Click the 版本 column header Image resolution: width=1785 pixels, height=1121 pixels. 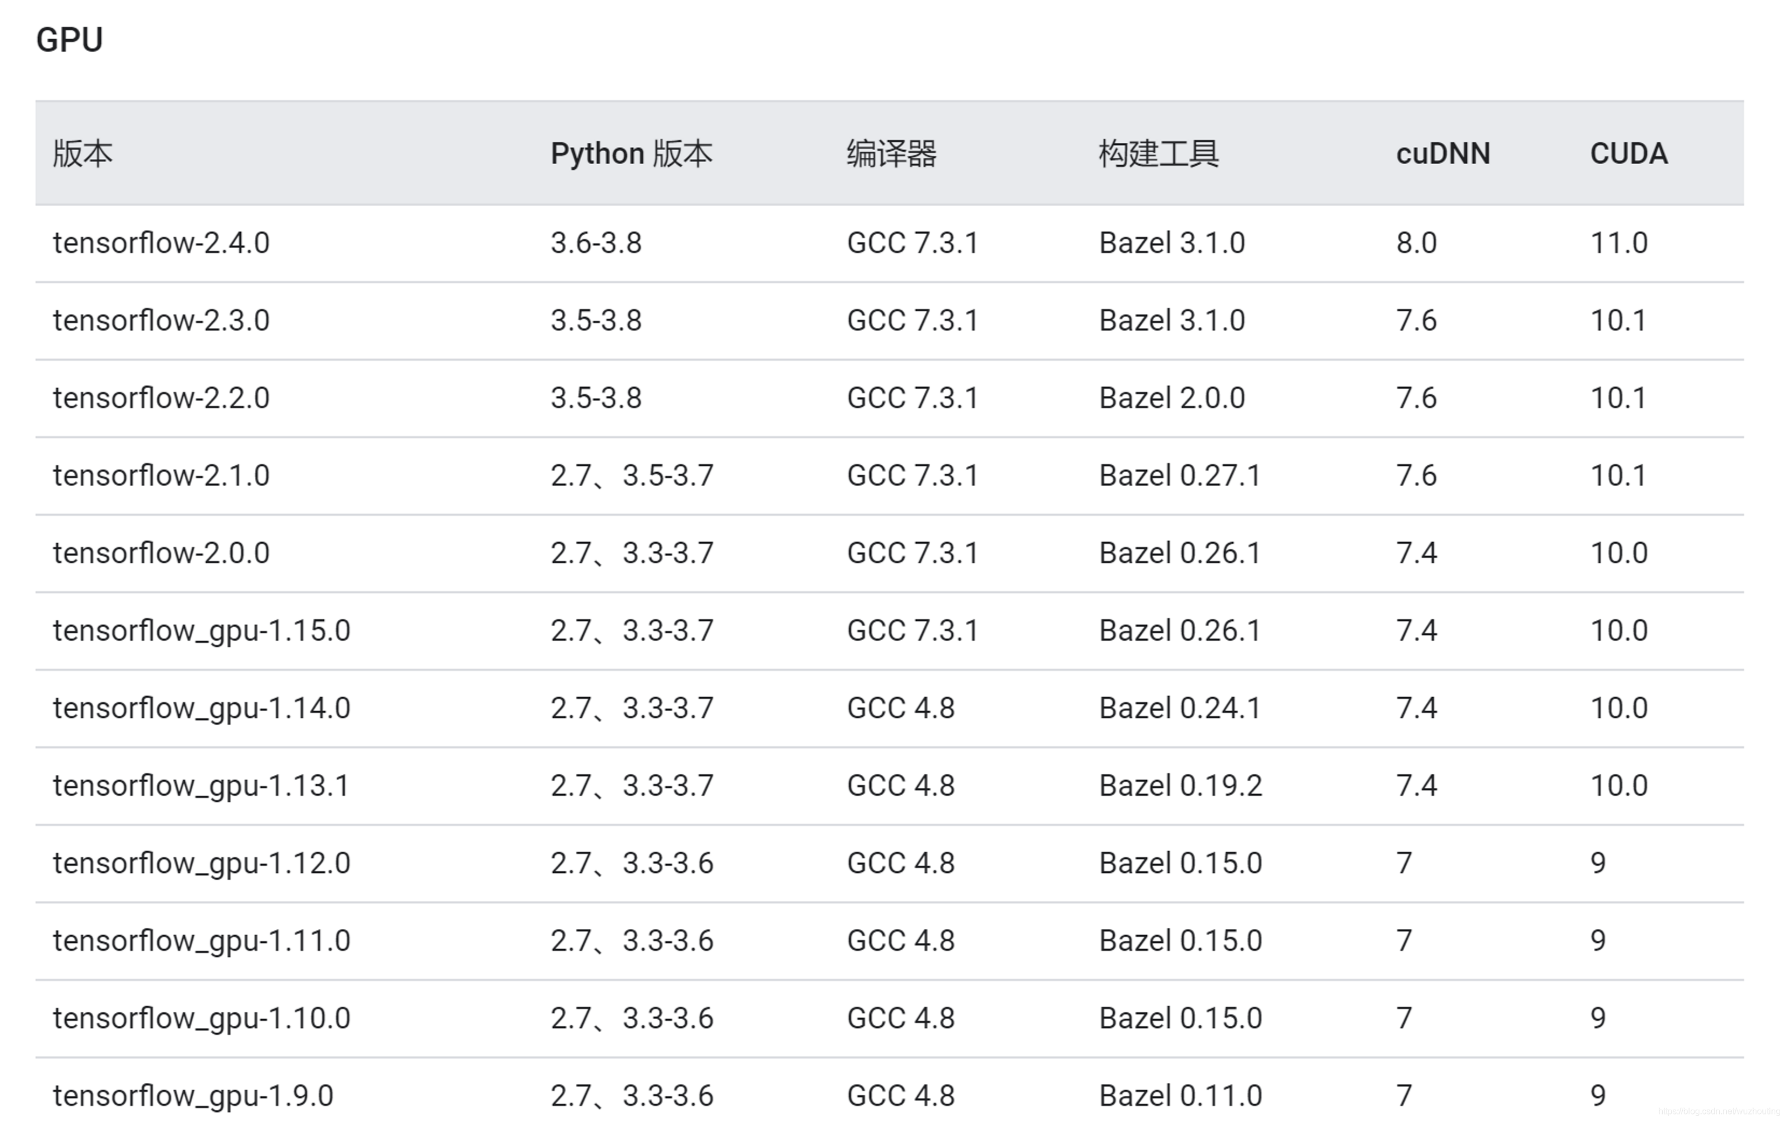coord(82,153)
